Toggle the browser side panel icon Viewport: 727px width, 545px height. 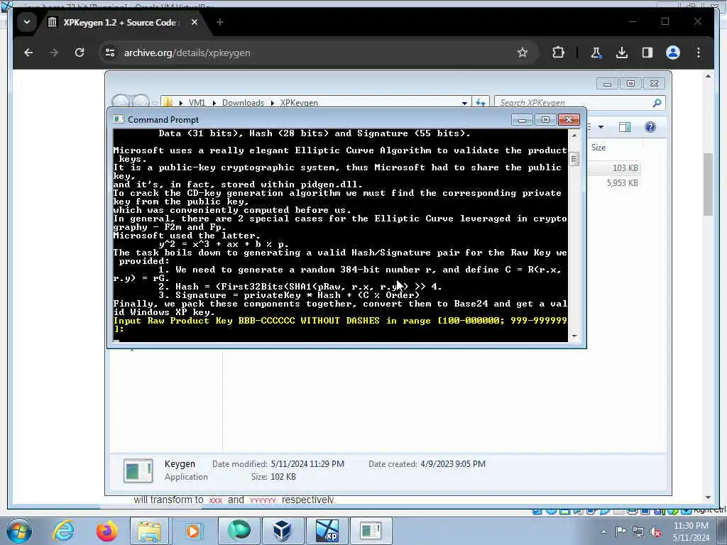(647, 53)
